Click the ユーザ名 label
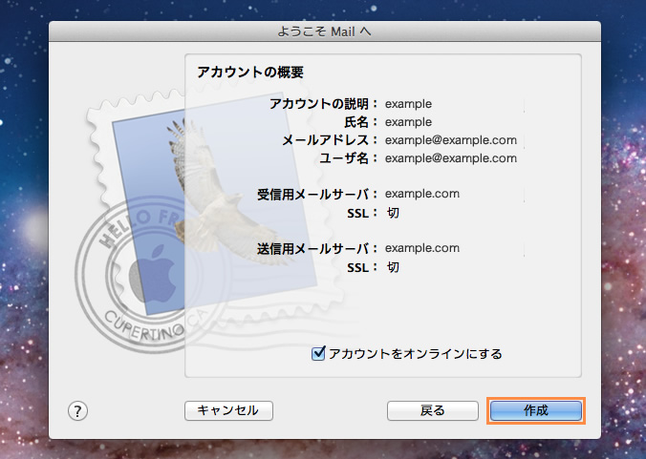Viewport: 646px width, 459px height. pyautogui.click(x=348, y=158)
